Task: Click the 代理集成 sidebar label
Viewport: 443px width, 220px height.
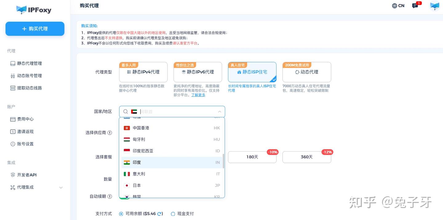Action: tap(26, 187)
